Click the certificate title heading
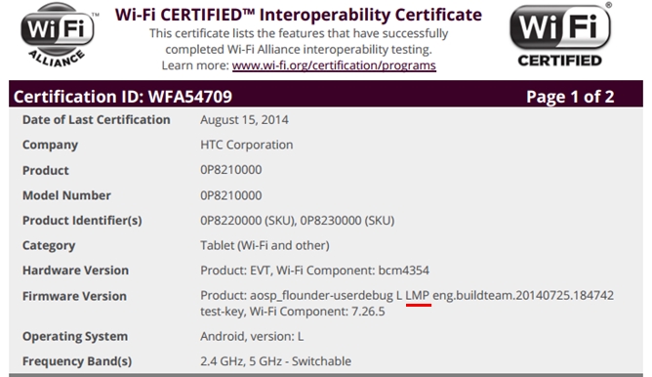Image resolution: width=652 pixels, height=377 pixels. click(x=299, y=15)
